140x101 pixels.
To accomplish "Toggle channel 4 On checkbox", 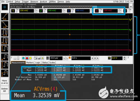I will coord(101,12).
